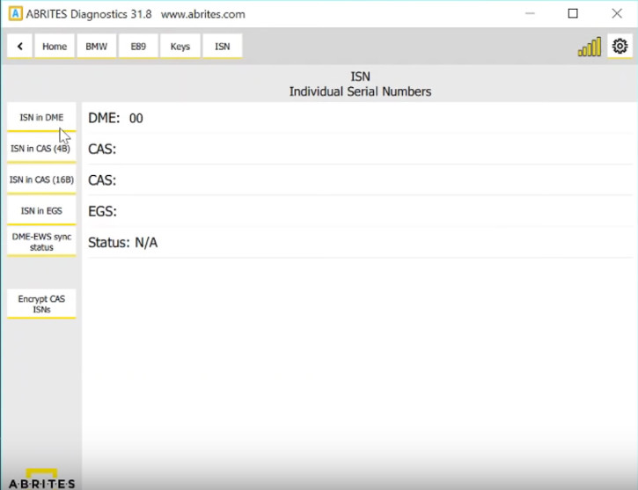Check the signal strength bars icon

click(590, 47)
